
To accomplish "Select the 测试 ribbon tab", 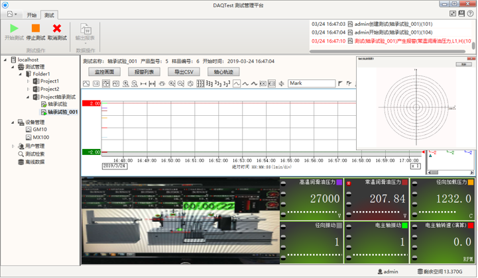I will (x=49, y=15).
